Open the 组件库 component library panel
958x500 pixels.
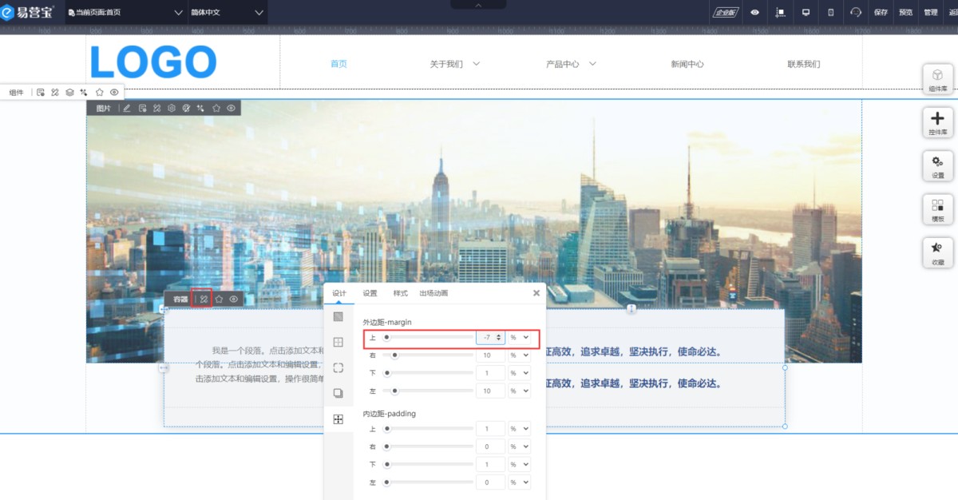pyautogui.click(x=937, y=79)
